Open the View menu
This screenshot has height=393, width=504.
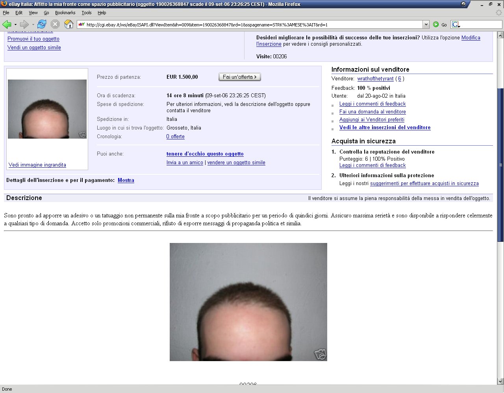coord(33,13)
